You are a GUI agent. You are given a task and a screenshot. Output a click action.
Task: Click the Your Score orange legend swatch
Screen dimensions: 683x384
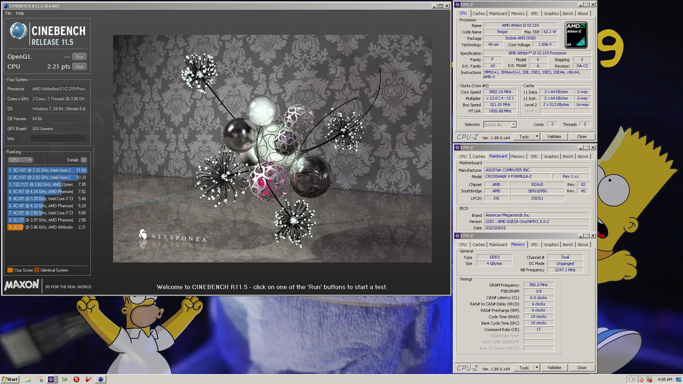pos(10,270)
